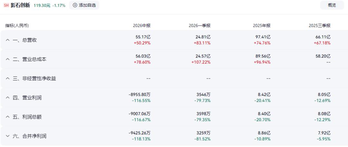348x147 pixels.
Task: Select the 2026一季报 column header
Action: (x=199, y=26)
